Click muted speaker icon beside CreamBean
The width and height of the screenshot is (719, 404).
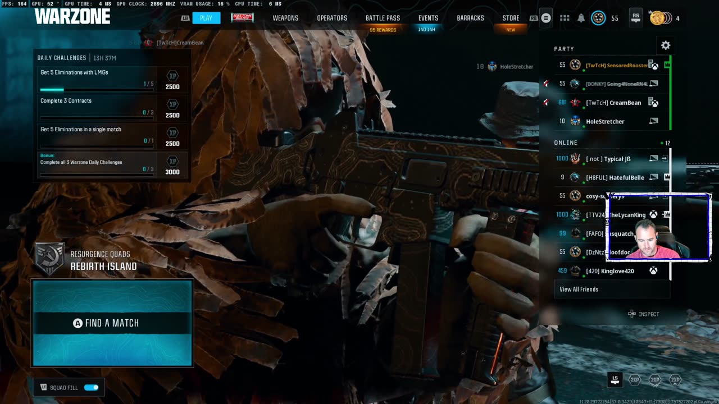point(545,103)
